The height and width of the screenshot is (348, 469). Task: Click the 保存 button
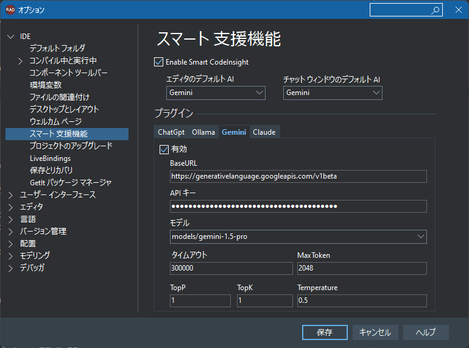tap(325, 332)
